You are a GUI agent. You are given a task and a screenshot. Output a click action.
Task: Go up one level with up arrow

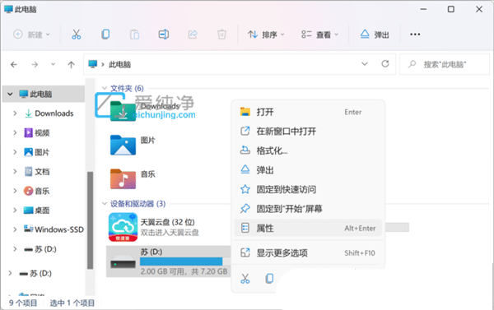[x=71, y=64]
